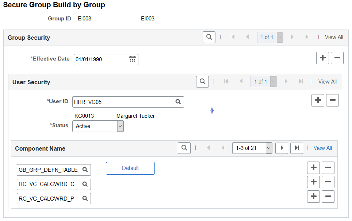The height and width of the screenshot is (221, 352).
Task: Add a new Effective Date row
Action: click(322, 58)
